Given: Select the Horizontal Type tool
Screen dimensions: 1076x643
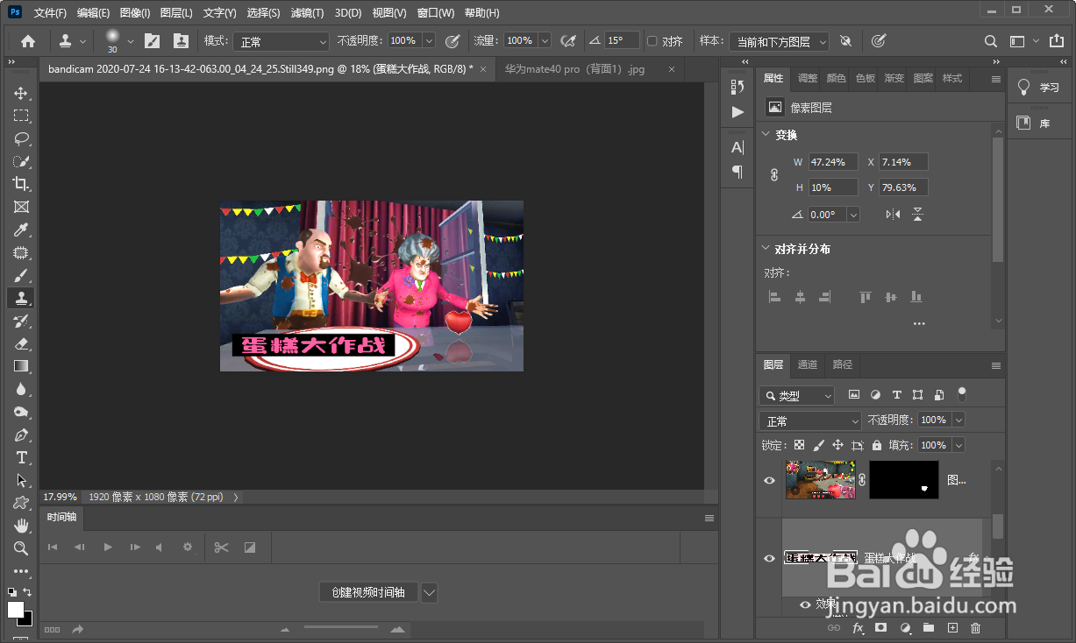Looking at the screenshot, I should tap(21, 457).
